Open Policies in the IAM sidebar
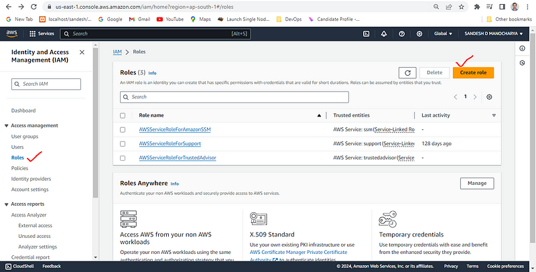 point(19,168)
